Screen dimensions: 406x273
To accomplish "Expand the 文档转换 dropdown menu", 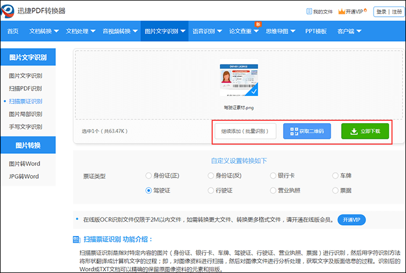I will tap(43, 31).
